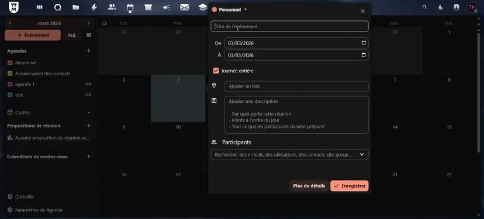
Task: Click the Auj. today button
Action: tap(72, 35)
